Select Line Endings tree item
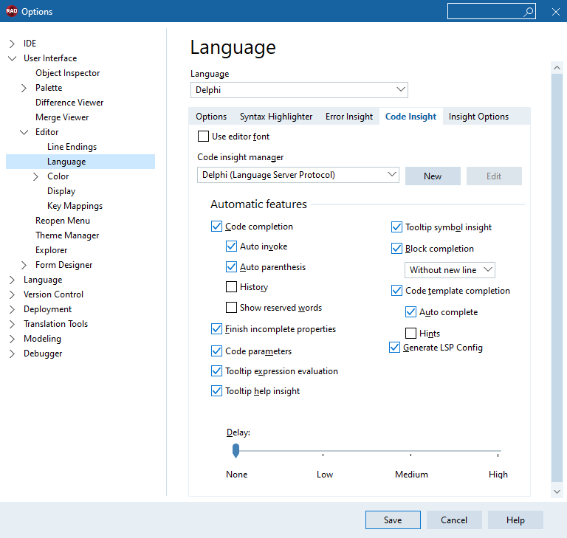 pos(72,147)
